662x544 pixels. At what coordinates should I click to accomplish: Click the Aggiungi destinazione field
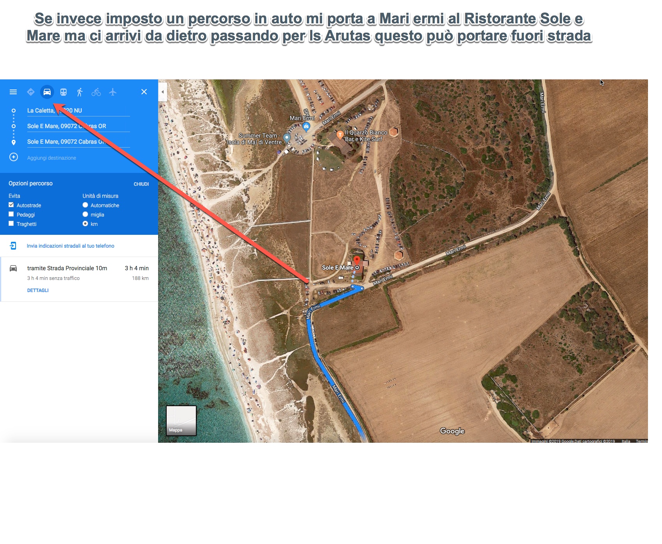tap(52, 158)
